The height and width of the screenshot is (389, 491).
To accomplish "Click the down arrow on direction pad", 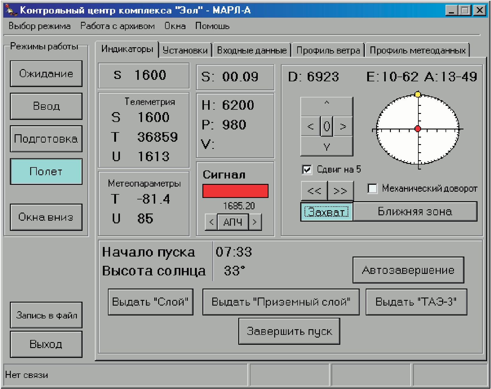I will point(327,146).
